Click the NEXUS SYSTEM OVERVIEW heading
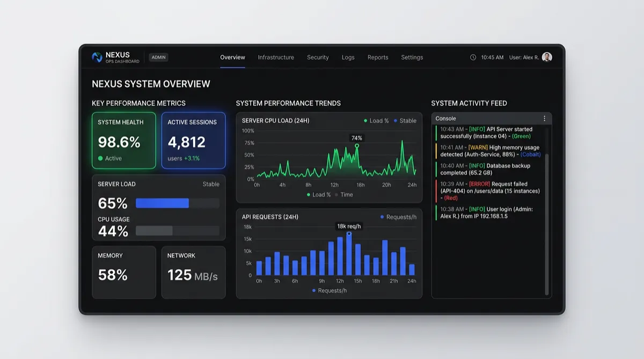644x359 pixels. pyautogui.click(x=151, y=84)
